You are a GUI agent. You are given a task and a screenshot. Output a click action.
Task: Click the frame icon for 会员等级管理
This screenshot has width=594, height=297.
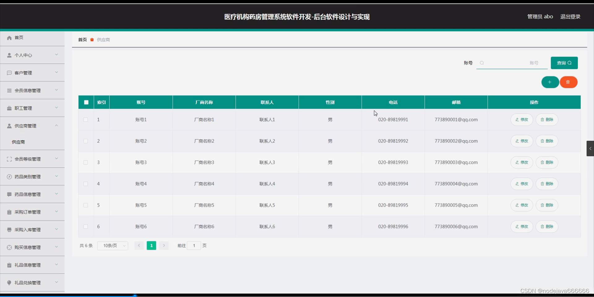(x=9, y=159)
